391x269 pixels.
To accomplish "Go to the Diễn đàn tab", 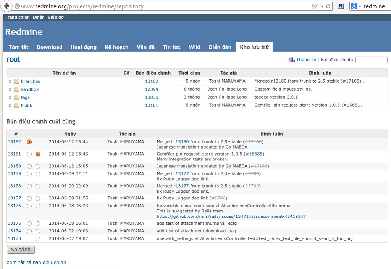I will tap(220, 47).
